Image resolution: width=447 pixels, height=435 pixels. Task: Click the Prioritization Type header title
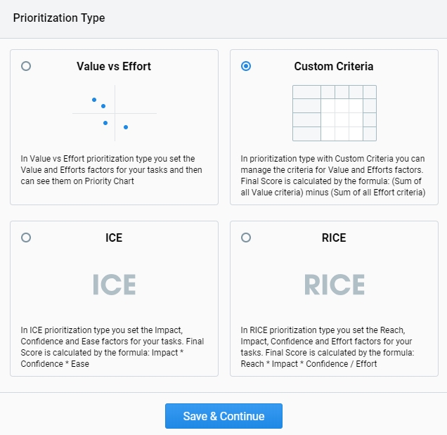(59, 18)
